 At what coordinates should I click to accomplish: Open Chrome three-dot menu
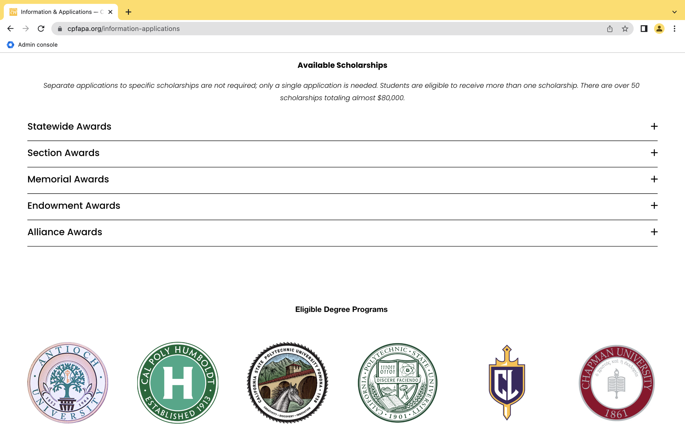point(674,28)
